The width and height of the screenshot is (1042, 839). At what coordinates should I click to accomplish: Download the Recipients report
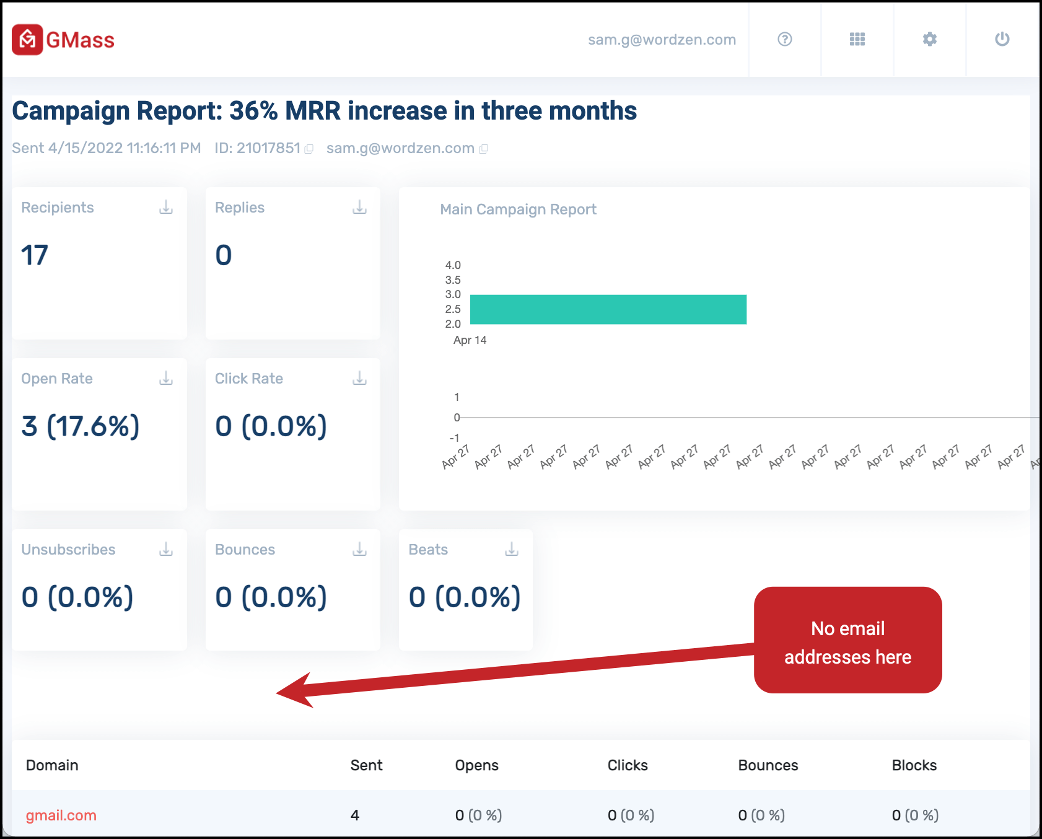coord(166,207)
